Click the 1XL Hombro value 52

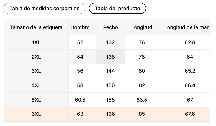[x=80, y=42]
